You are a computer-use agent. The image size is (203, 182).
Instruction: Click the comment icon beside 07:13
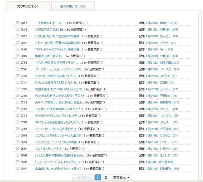tap(18, 116)
